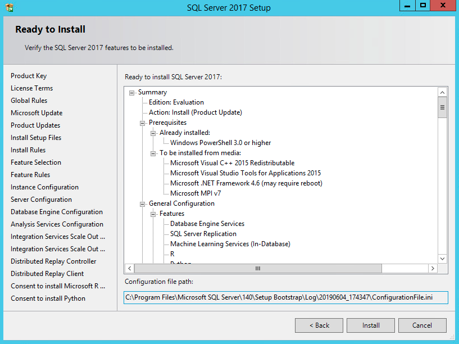Screen dimensions: 459x344
Task: Collapse the Summary tree node
Action: [x=132, y=93]
